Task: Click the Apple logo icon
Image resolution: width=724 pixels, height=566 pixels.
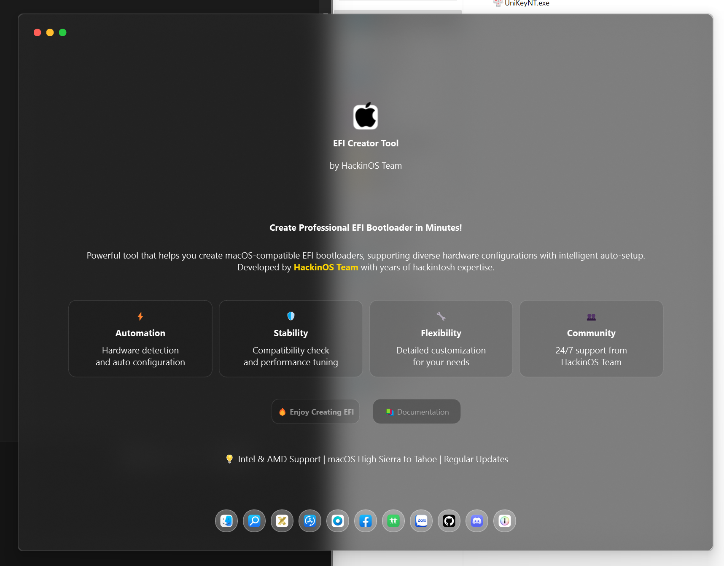Action: pyautogui.click(x=366, y=116)
